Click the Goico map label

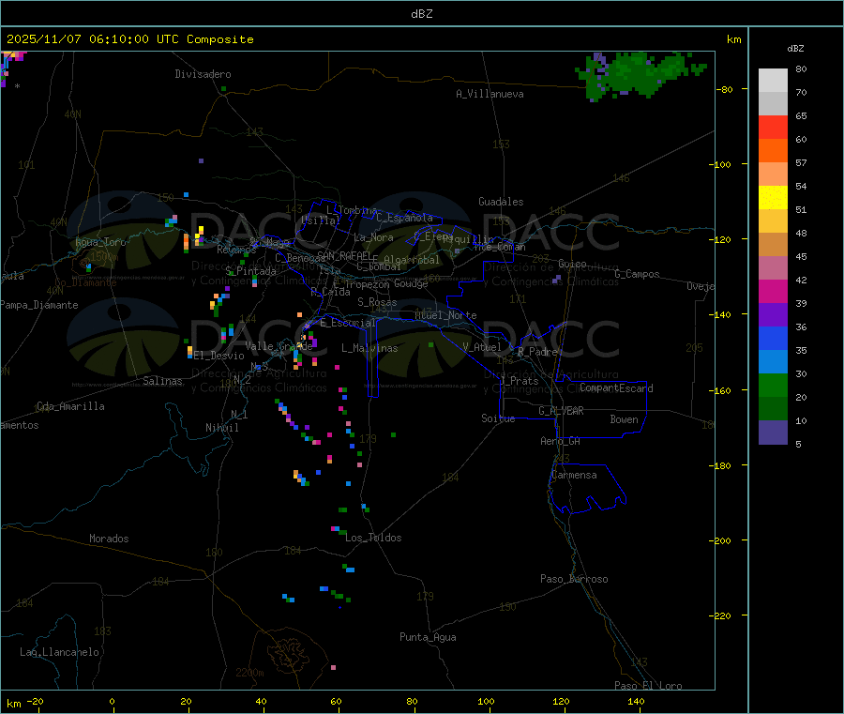pos(572,264)
